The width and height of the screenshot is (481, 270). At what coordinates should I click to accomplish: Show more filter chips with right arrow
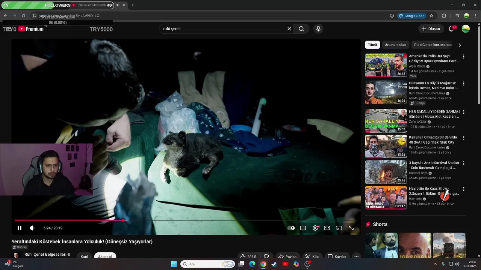tap(460, 45)
